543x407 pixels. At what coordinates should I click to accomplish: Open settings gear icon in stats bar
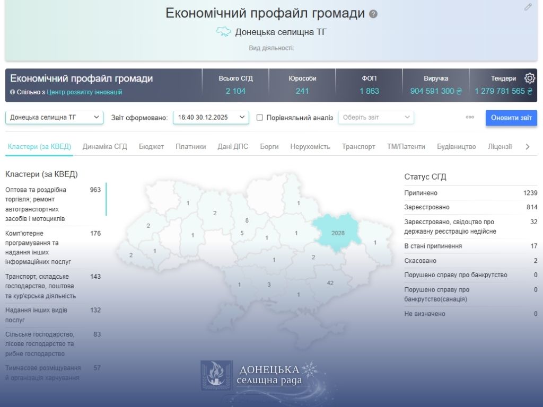529,78
